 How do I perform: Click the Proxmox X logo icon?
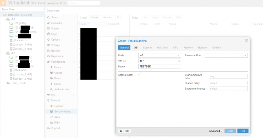tap(3, 3)
